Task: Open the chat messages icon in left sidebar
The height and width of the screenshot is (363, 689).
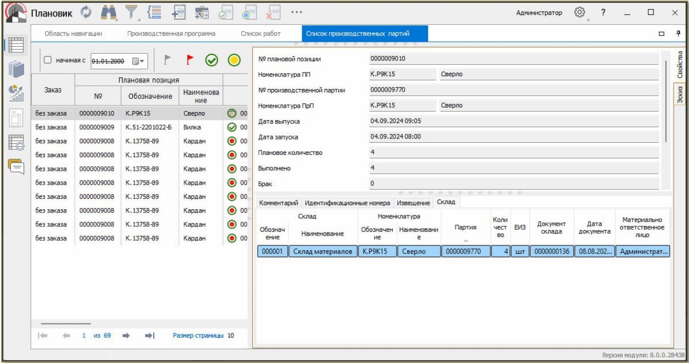Action: click(x=16, y=165)
